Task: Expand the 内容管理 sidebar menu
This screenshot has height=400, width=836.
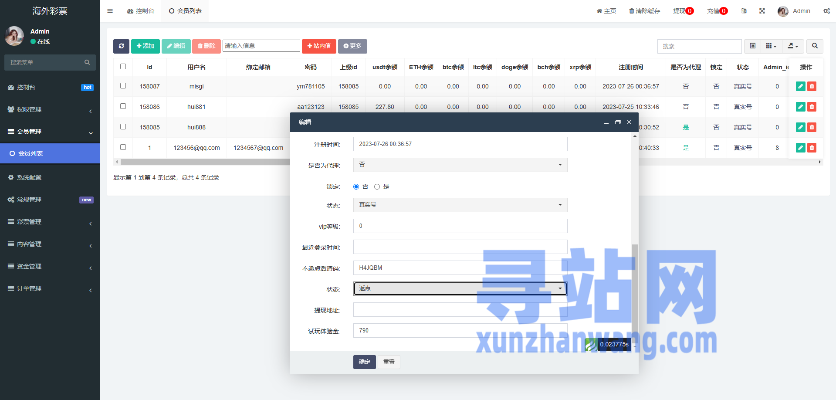Action: click(x=50, y=244)
